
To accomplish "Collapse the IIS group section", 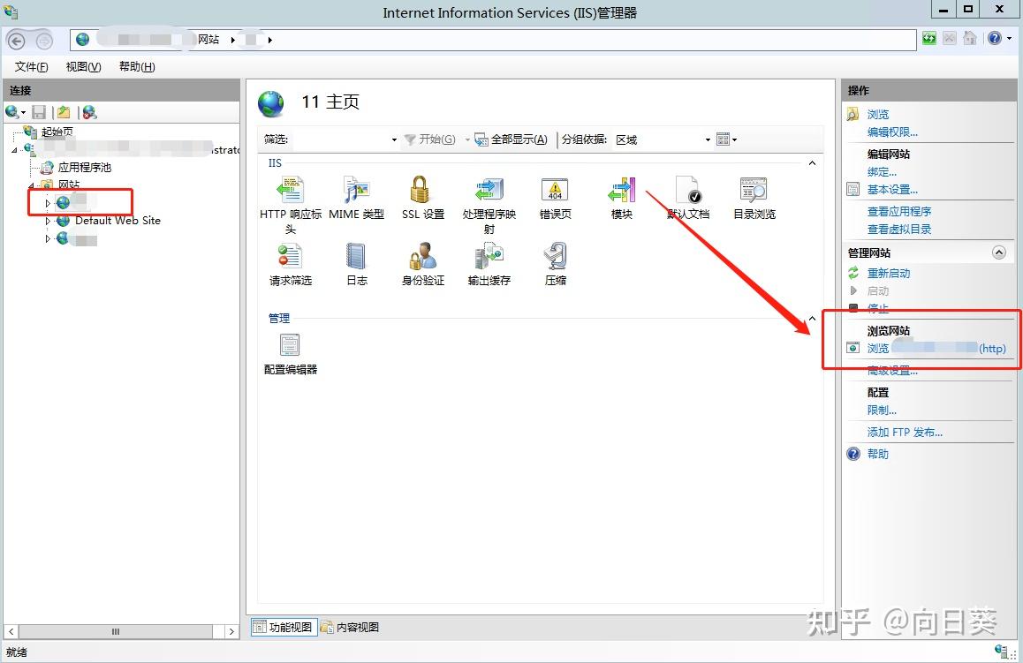I will [x=812, y=163].
